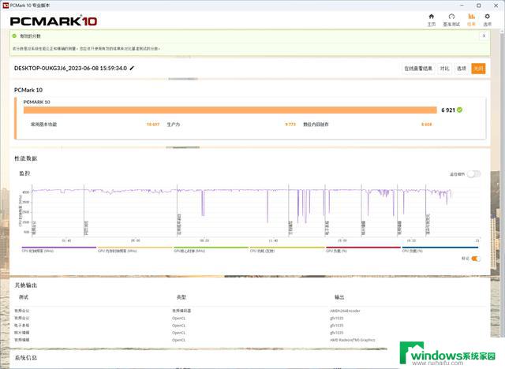Select the yellow CPU temperature legend
The height and width of the screenshot is (369, 505).
(x=287, y=249)
